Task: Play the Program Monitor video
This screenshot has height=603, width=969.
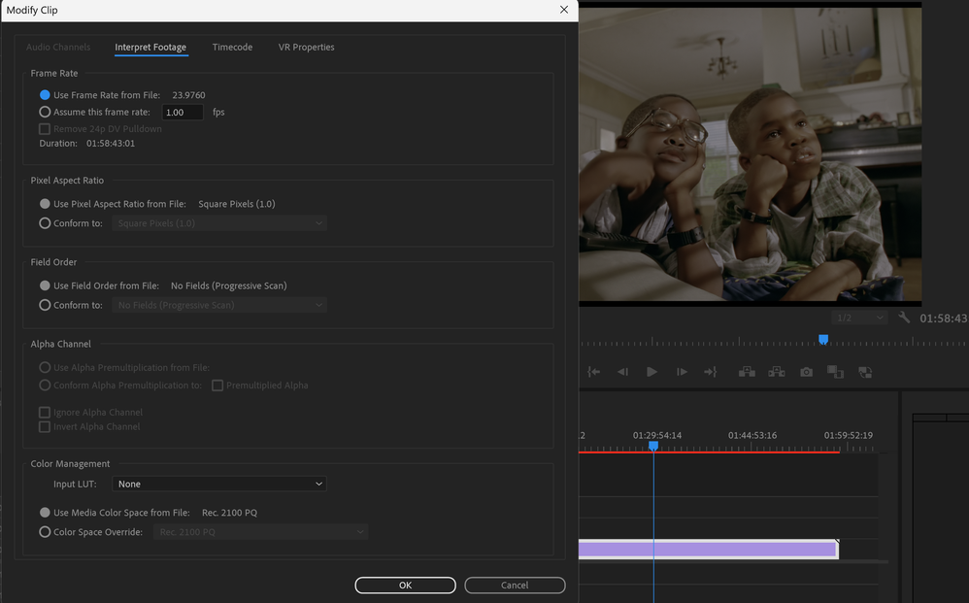Action: (x=652, y=372)
